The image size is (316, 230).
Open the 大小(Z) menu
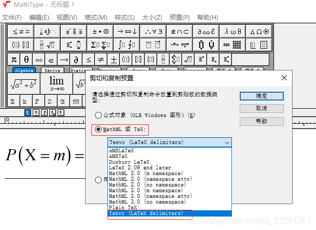tap(152, 18)
